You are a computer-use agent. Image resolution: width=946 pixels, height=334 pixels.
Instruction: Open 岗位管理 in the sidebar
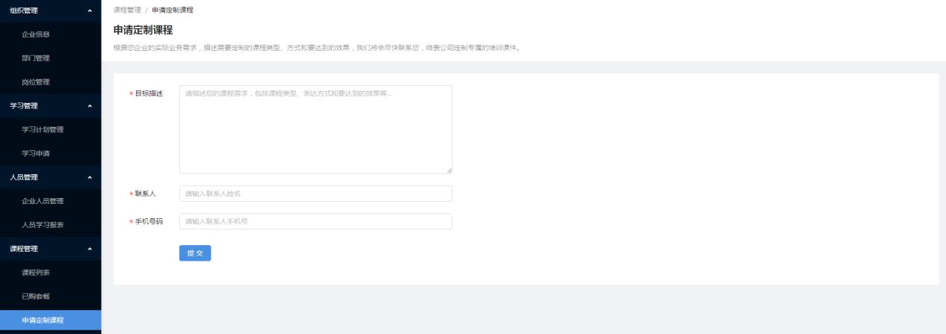pyautogui.click(x=50, y=81)
